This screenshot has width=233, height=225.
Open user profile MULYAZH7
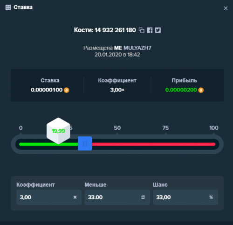point(137,48)
